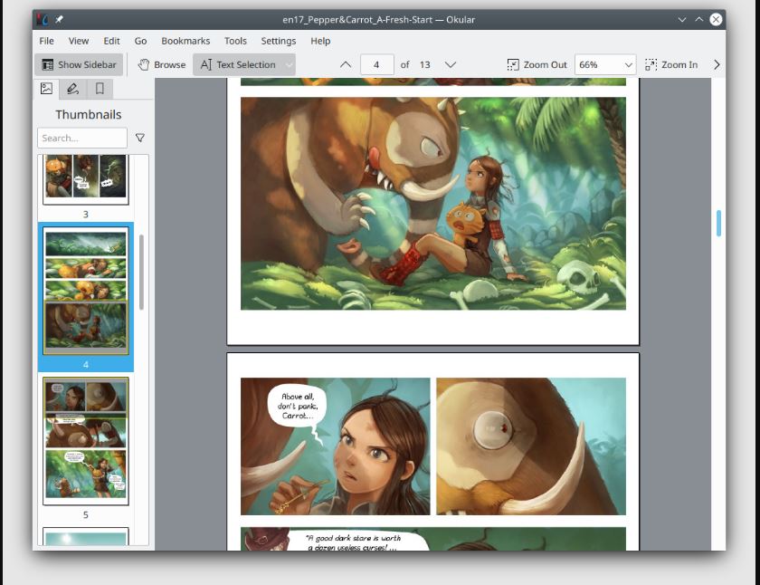Open the Bookmarks menu
Viewport: 760px width, 585px height.
pyautogui.click(x=185, y=41)
